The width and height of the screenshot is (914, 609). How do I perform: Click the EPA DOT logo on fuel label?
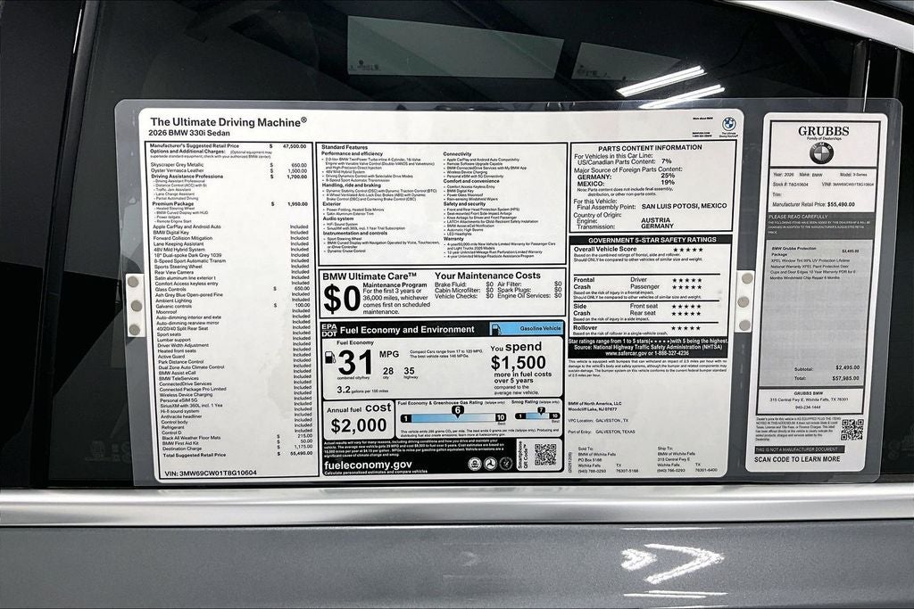pyautogui.click(x=329, y=329)
